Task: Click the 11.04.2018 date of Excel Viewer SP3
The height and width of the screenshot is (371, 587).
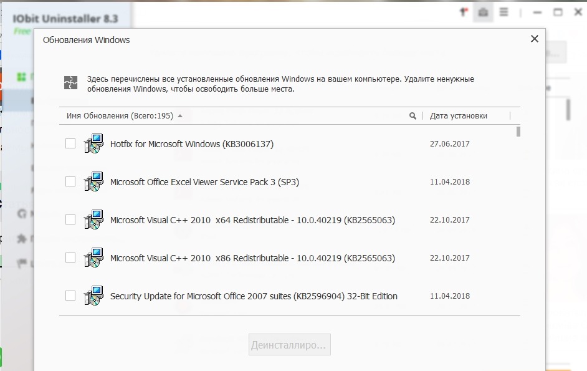Action: [x=450, y=181]
